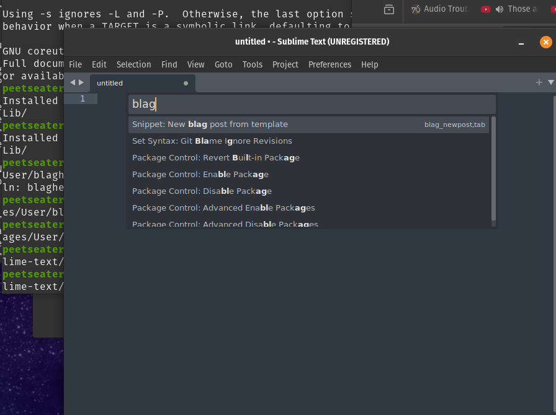Open the File menu
Image resolution: width=556 pixels, height=415 pixels.
click(75, 64)
